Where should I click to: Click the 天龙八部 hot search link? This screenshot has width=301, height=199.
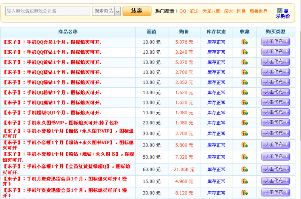click(x=212, y=11)
